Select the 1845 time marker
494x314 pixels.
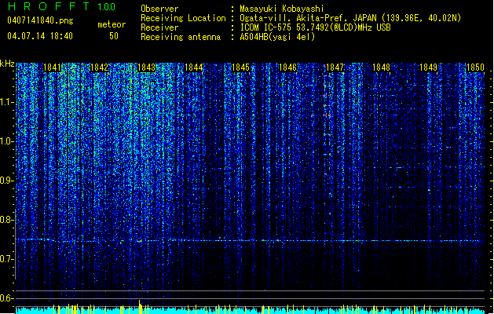pos(240,68)
